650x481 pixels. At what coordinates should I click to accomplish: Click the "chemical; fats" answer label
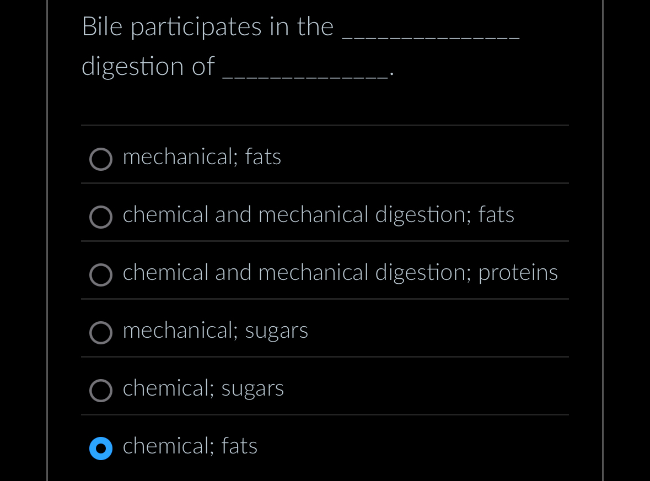point(190,446)
